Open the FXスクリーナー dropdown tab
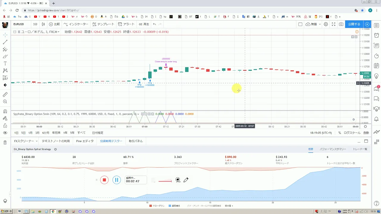 pyautogui.click(x=26, y=141)
